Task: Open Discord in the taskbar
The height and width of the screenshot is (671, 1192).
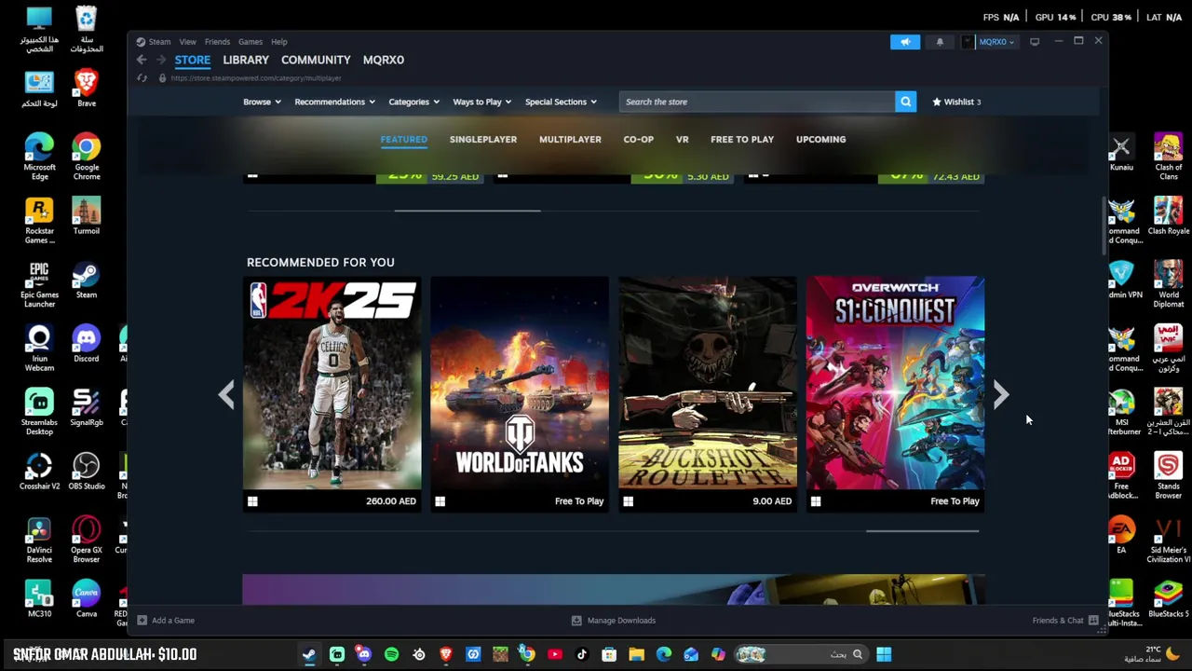Action: tap(363, 654)
